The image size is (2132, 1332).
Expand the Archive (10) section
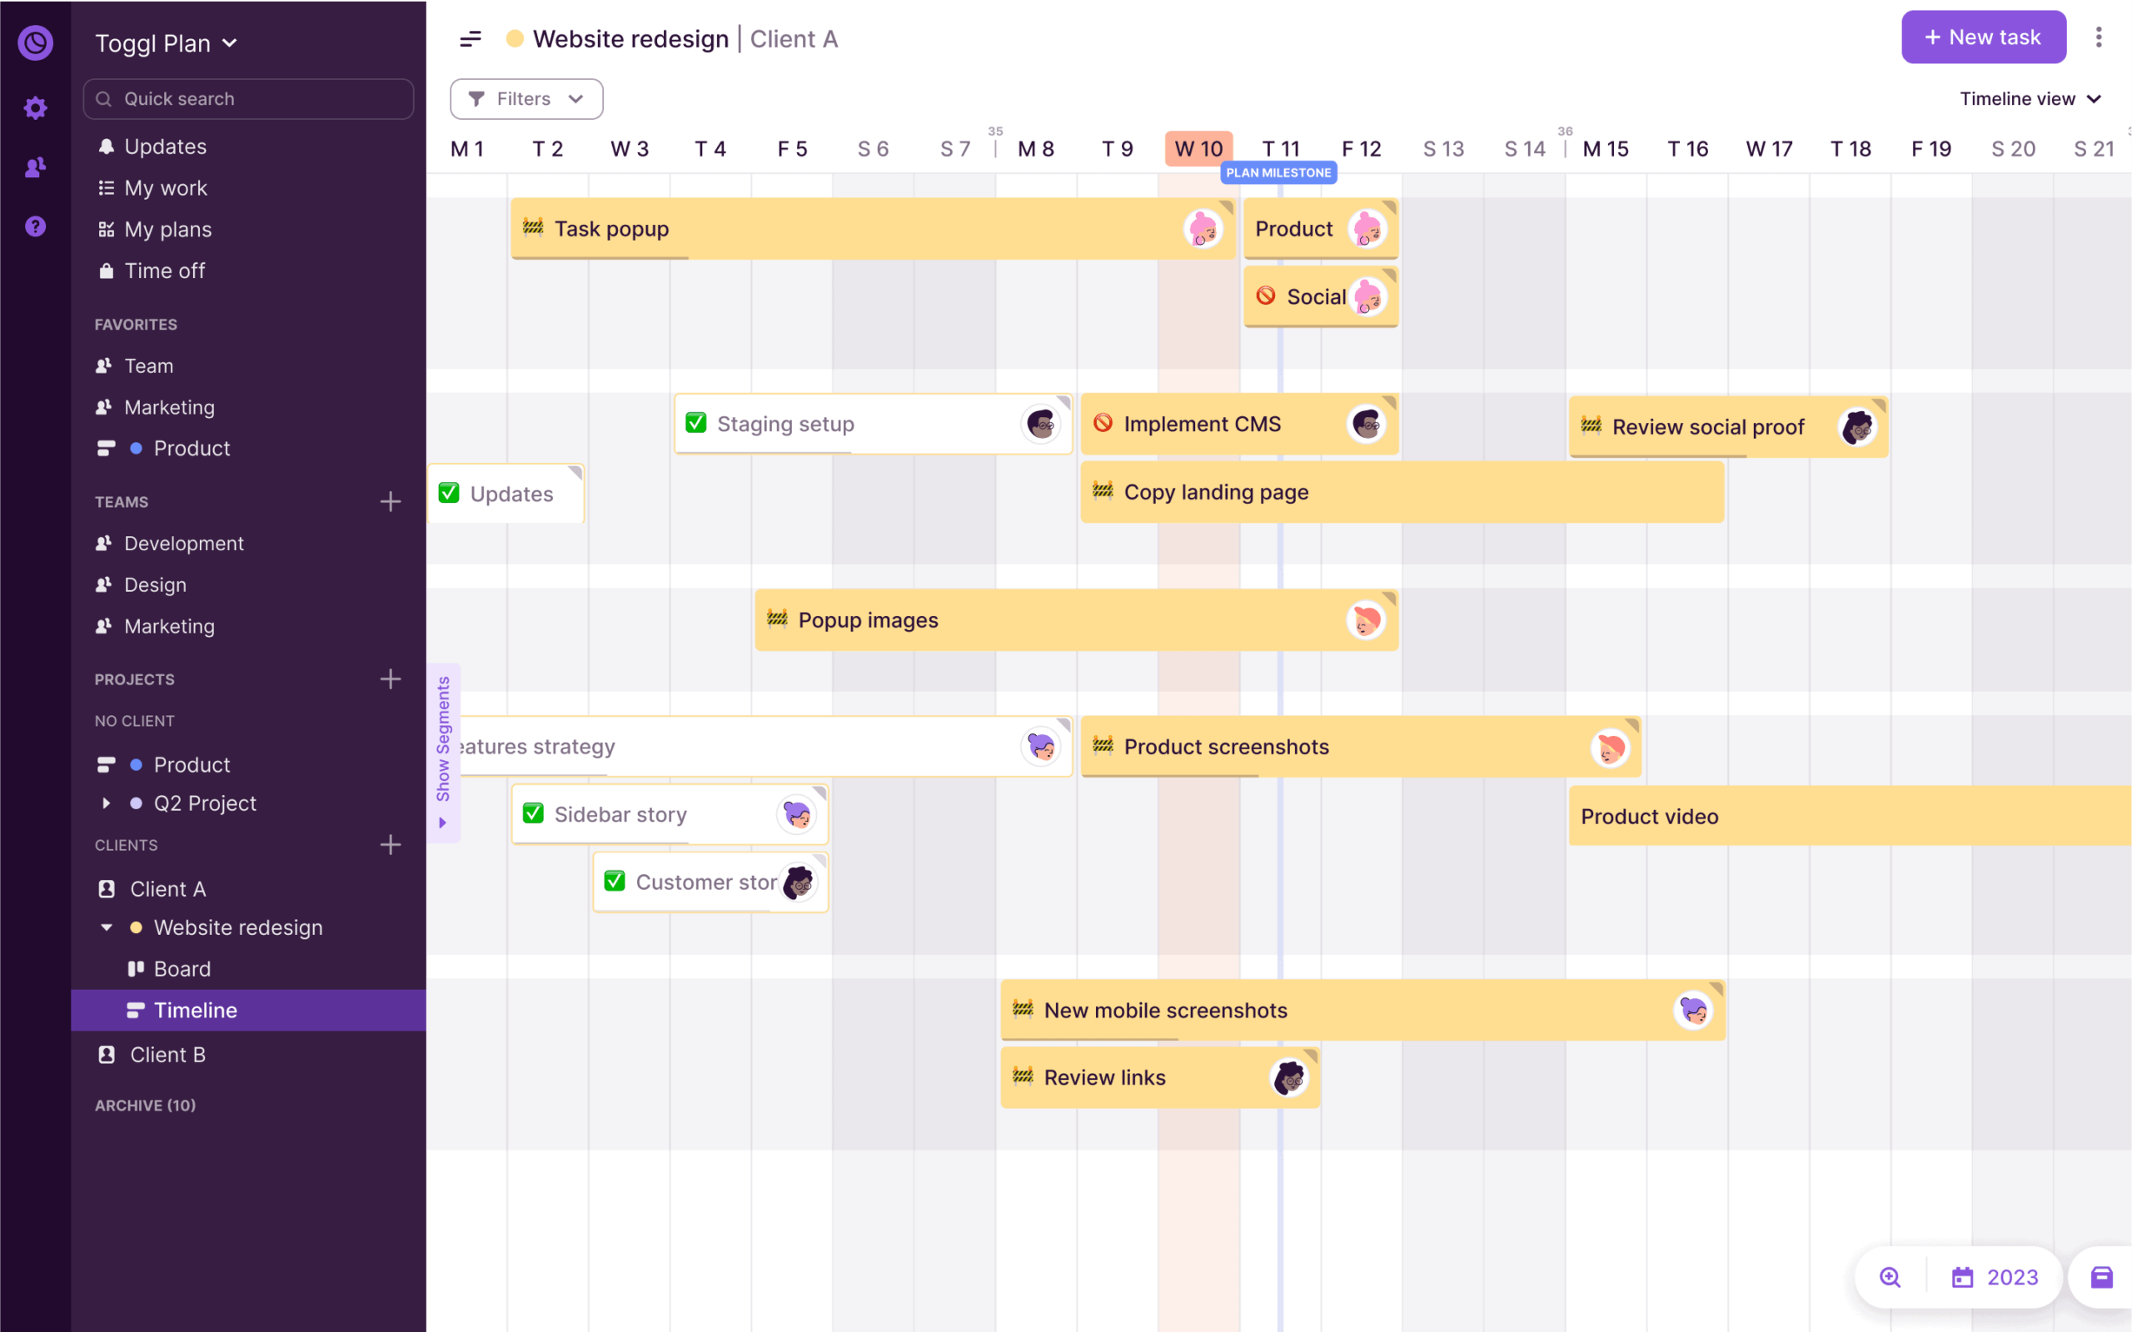coord(146,1106)
